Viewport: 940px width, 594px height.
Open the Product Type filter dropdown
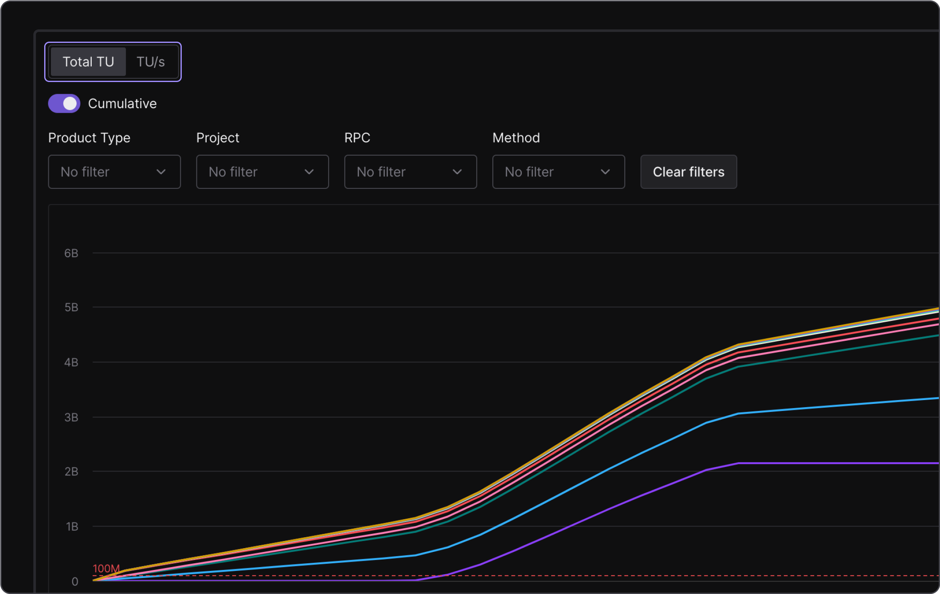[114, 172]
